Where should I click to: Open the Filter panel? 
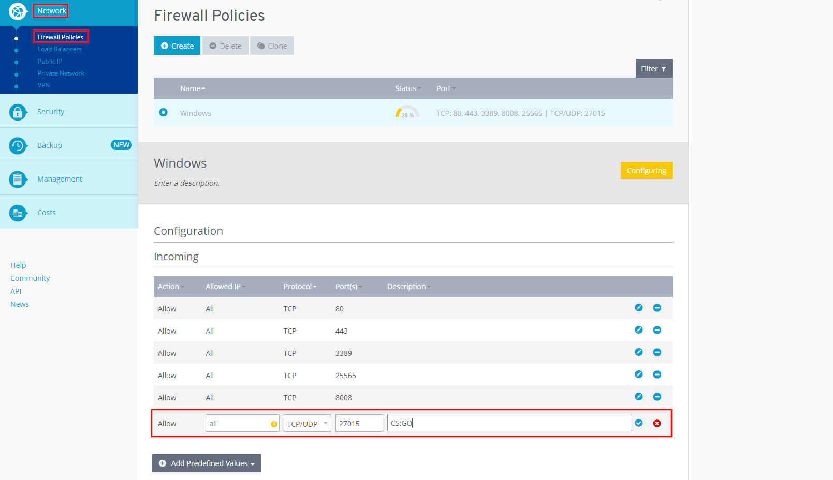pyautogui.click(x=653, y=69)
